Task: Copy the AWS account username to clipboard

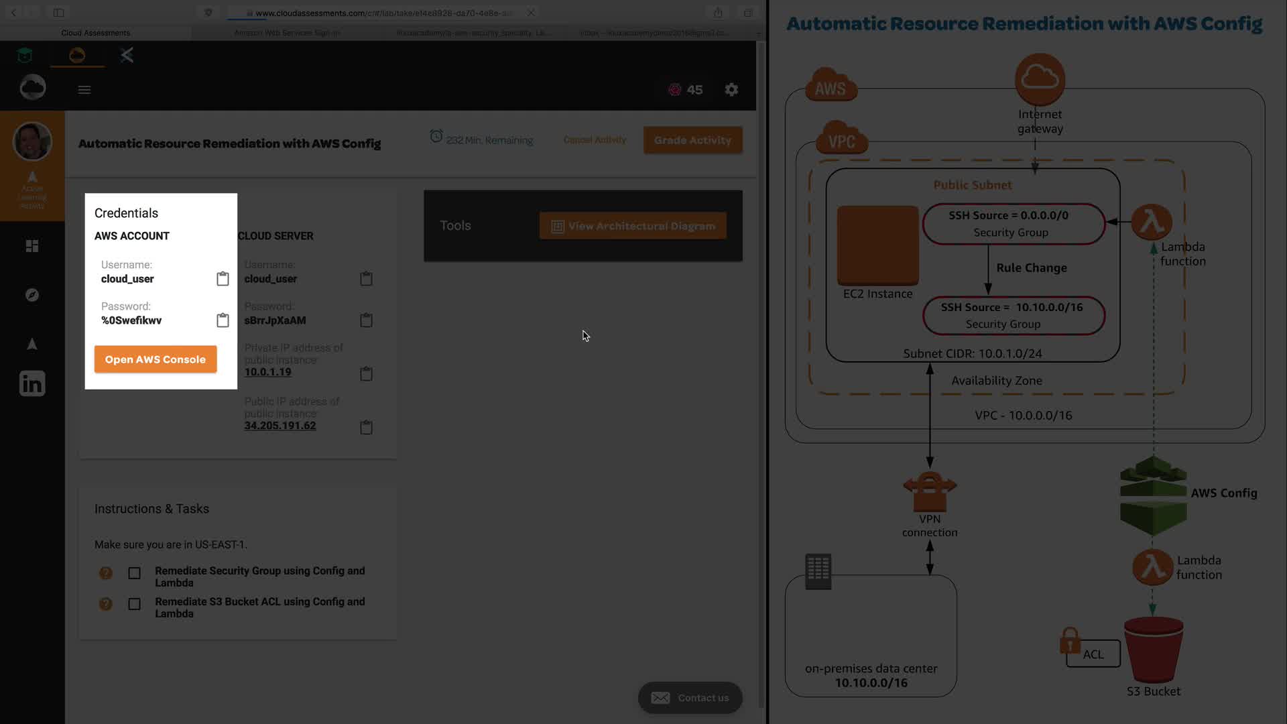Action: point(223,279)
